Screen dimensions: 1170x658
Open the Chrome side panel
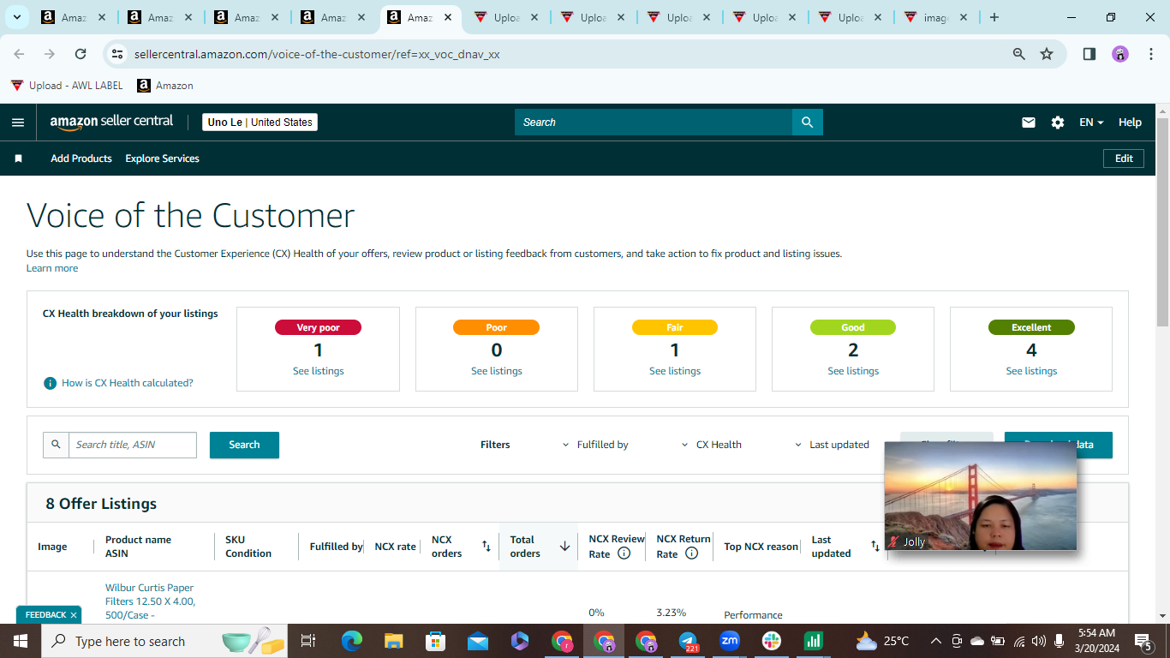click(x=1089, y=54)
